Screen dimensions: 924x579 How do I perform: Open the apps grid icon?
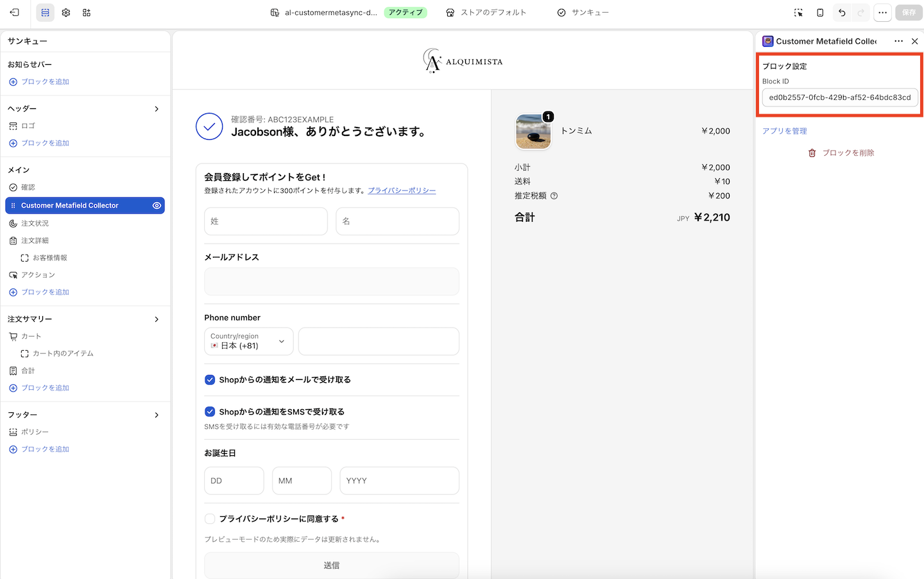[x=87, y=12]
